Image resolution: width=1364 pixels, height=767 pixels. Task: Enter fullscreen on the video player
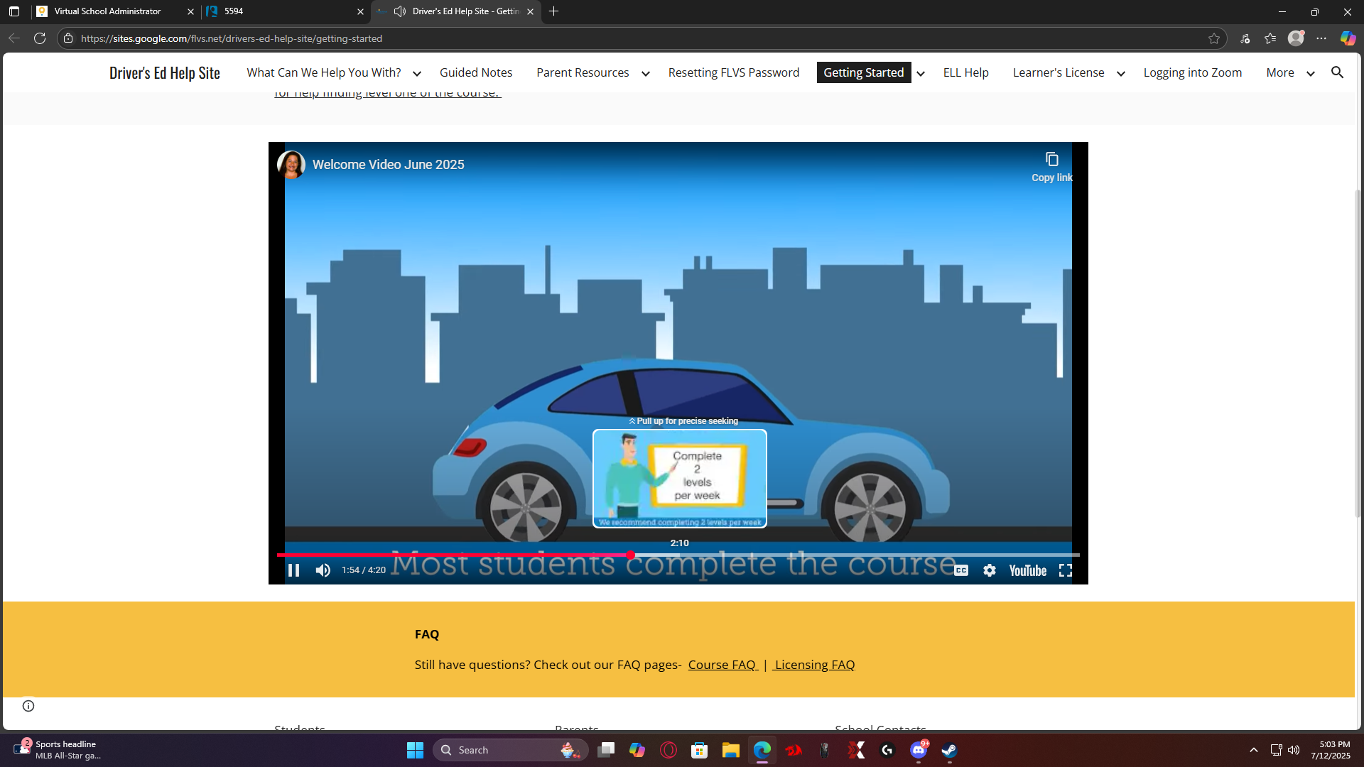1065,570
